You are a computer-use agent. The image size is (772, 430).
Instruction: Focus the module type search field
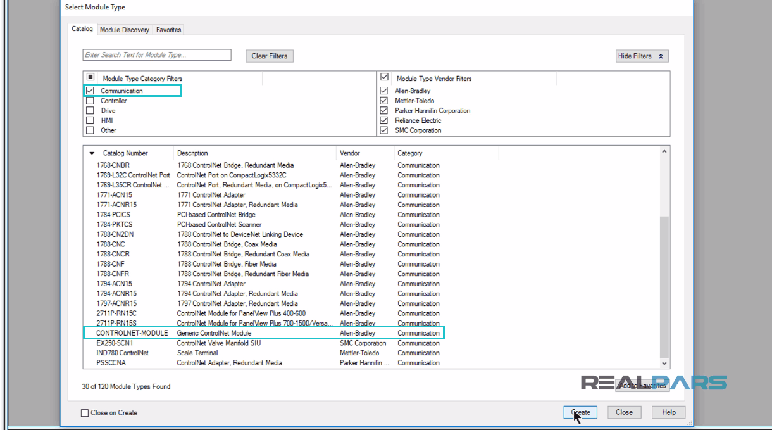[x=157, y=55]
